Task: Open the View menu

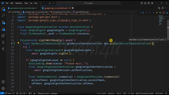Action: [x=26, y=3]
